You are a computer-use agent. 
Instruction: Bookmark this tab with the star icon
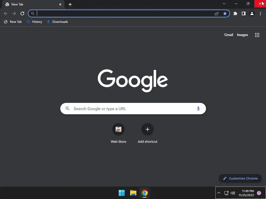pos(225,13)
